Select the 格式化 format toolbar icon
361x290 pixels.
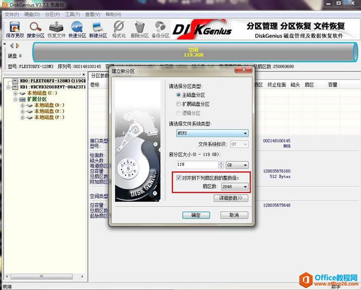point(119,29)
